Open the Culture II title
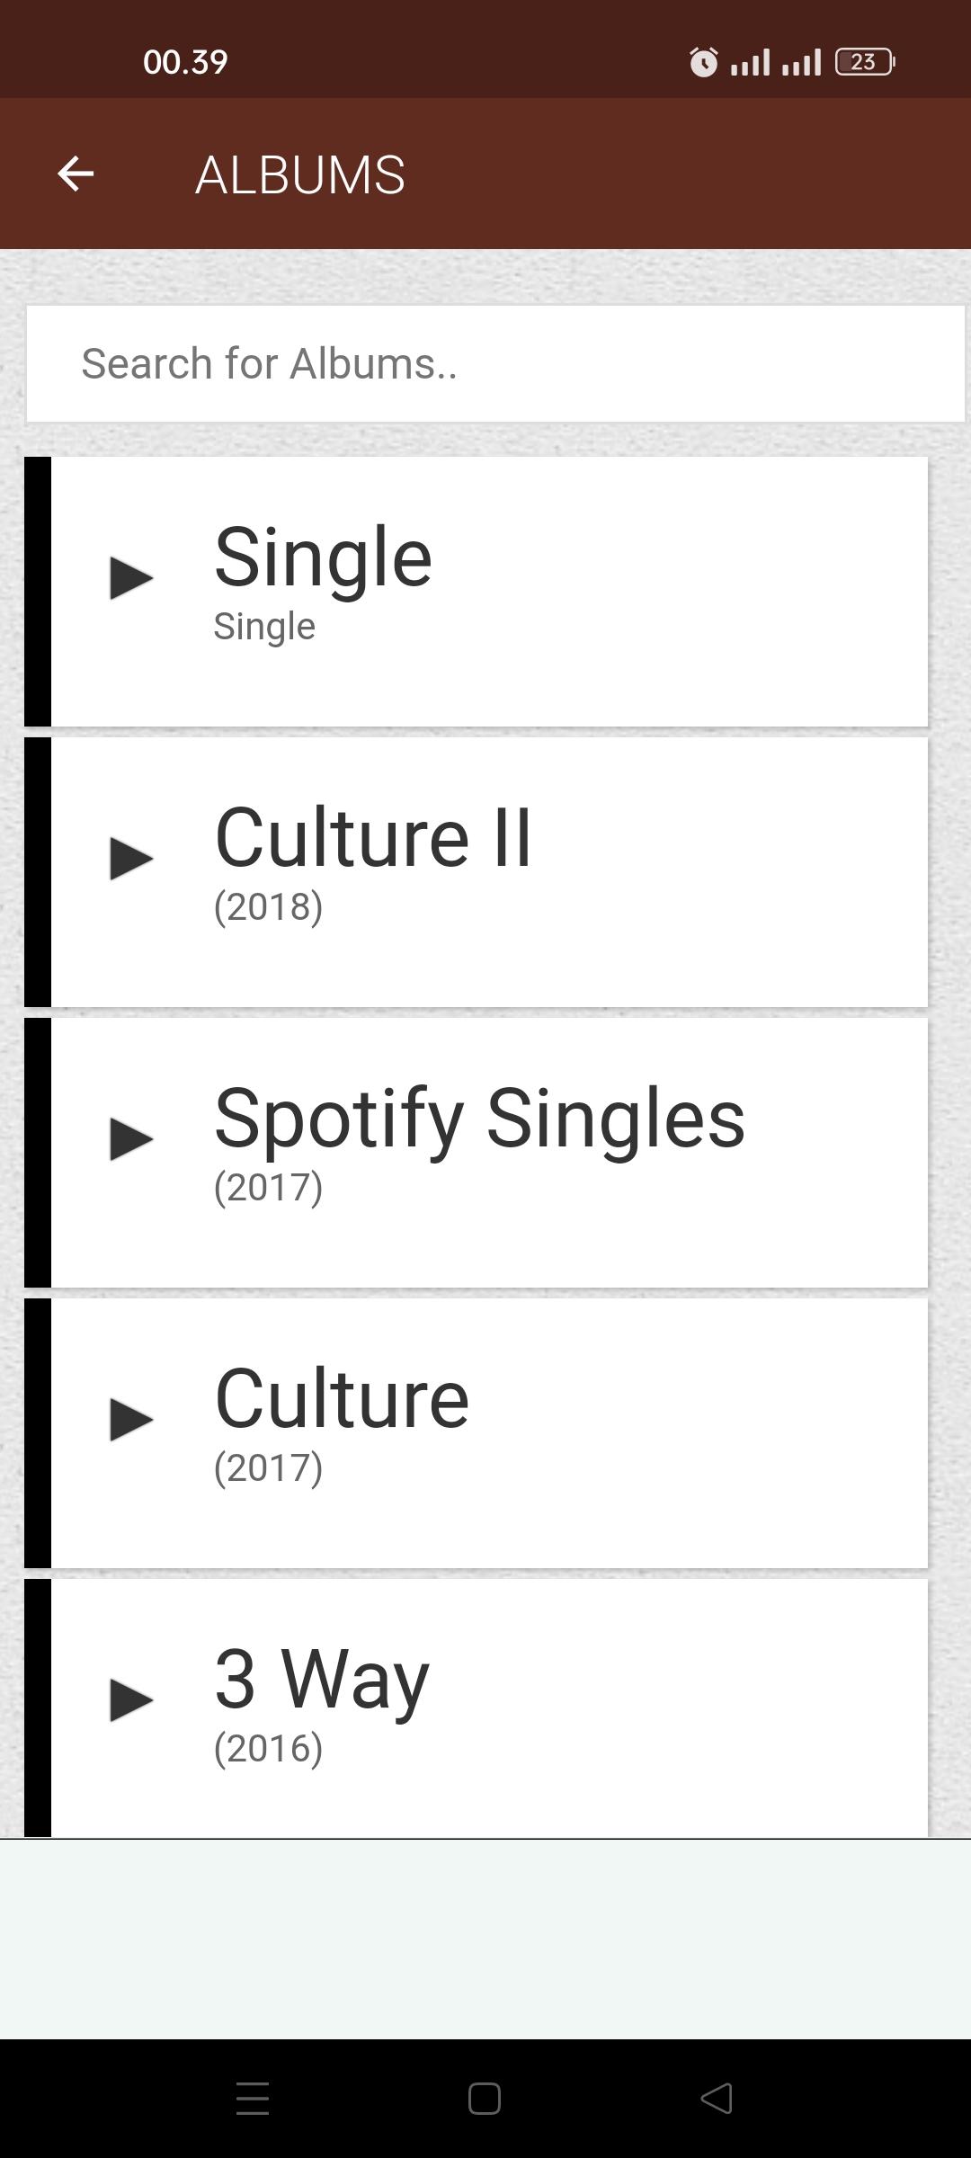 [x=373, y=838]
